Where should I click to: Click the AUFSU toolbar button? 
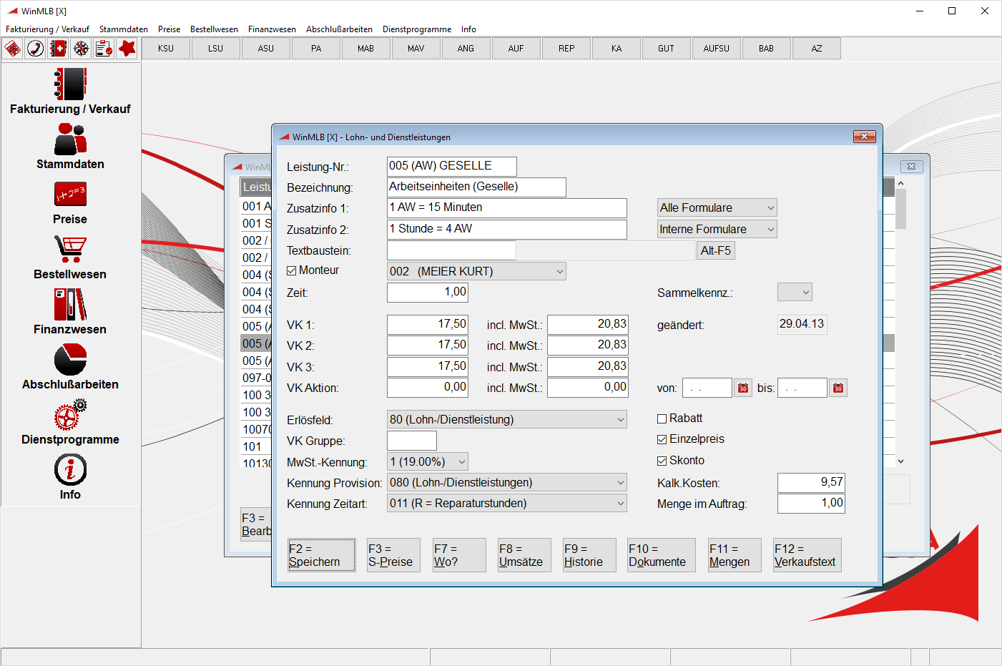click(717, 49)
